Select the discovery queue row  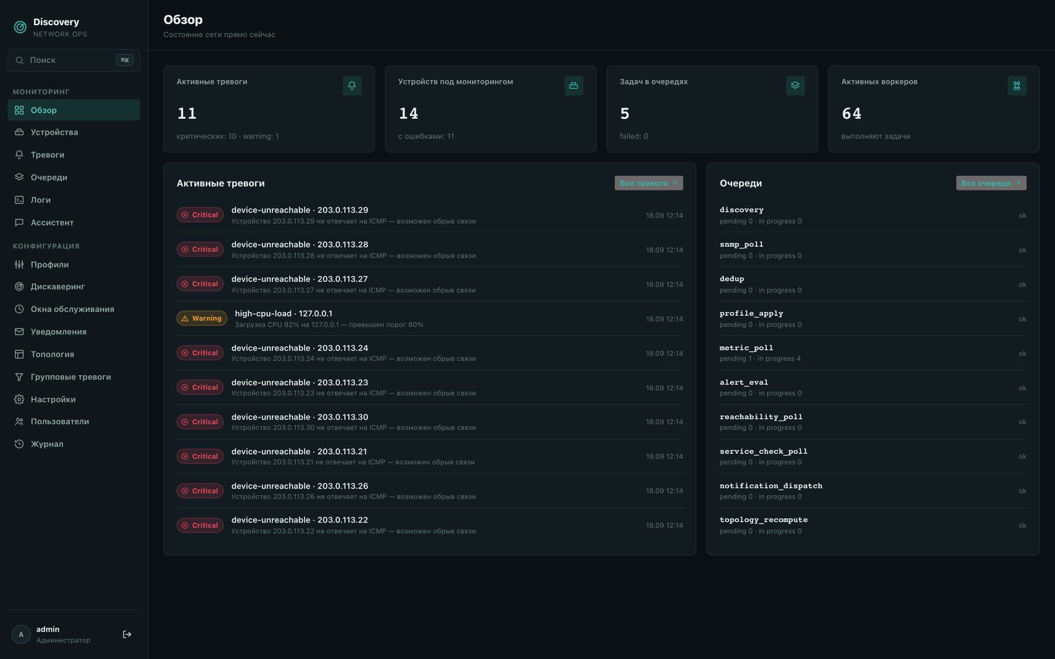click(x=873, y=215)
